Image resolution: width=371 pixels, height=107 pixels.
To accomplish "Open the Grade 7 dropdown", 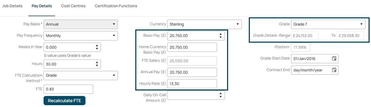I will [328, 24].
